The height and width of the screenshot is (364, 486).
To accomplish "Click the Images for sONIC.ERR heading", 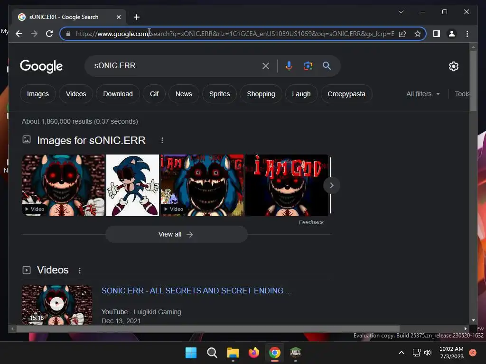I will [x=91, y=140].
